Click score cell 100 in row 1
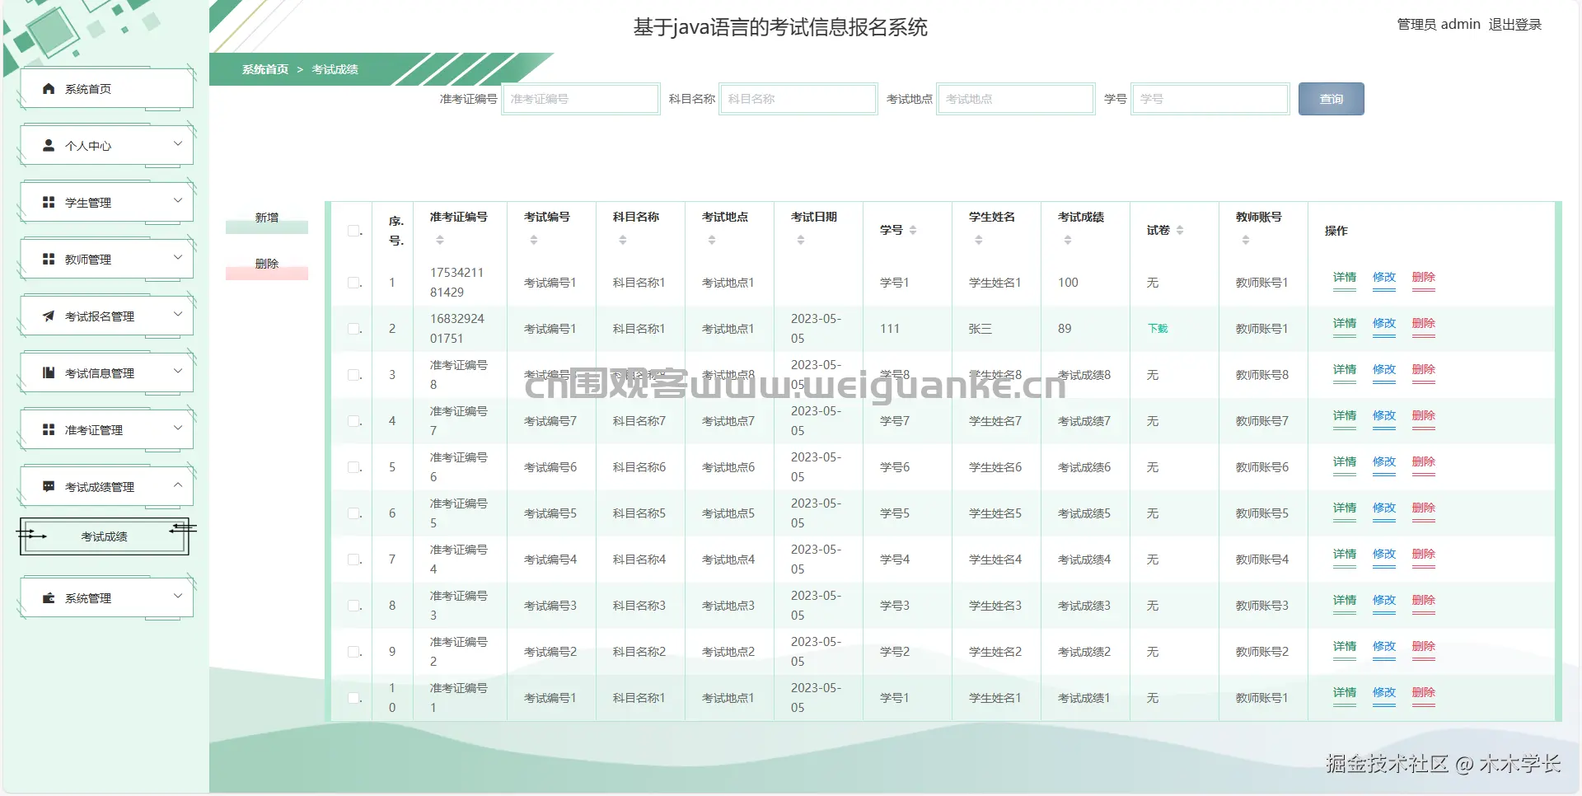Viewport: 1582px width, 796px height. pos(1068,283)
